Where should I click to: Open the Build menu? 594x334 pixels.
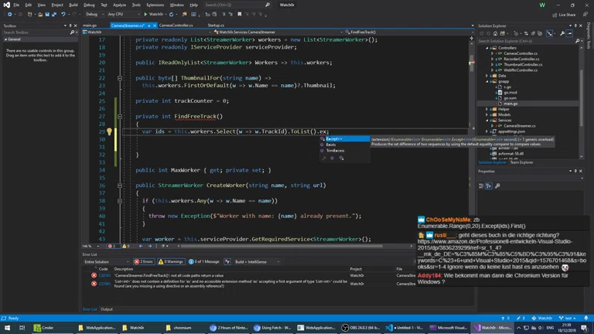73,5
